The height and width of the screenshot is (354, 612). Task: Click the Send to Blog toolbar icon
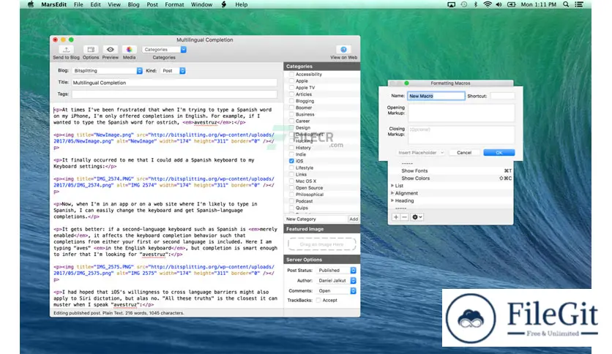[x=67, y=50]
